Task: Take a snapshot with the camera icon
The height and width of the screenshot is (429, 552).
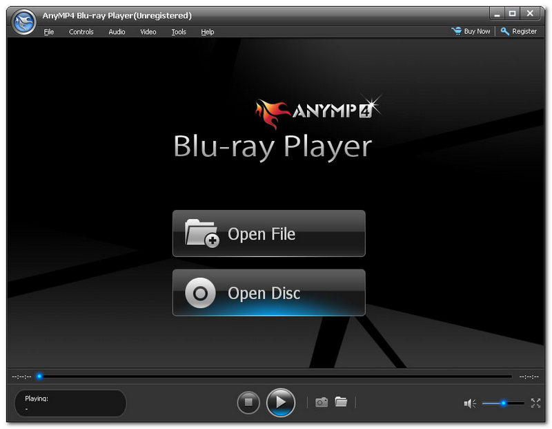Action: tap(322, 402)
